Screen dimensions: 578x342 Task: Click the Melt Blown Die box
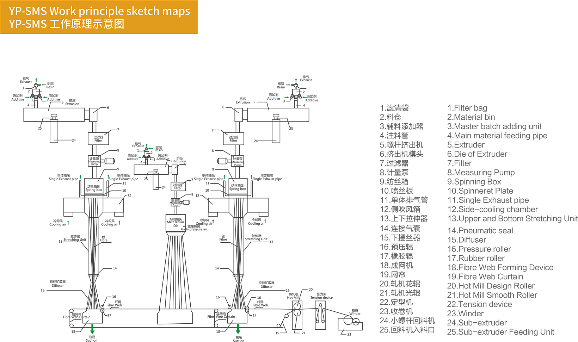click(x=176, y=223)
